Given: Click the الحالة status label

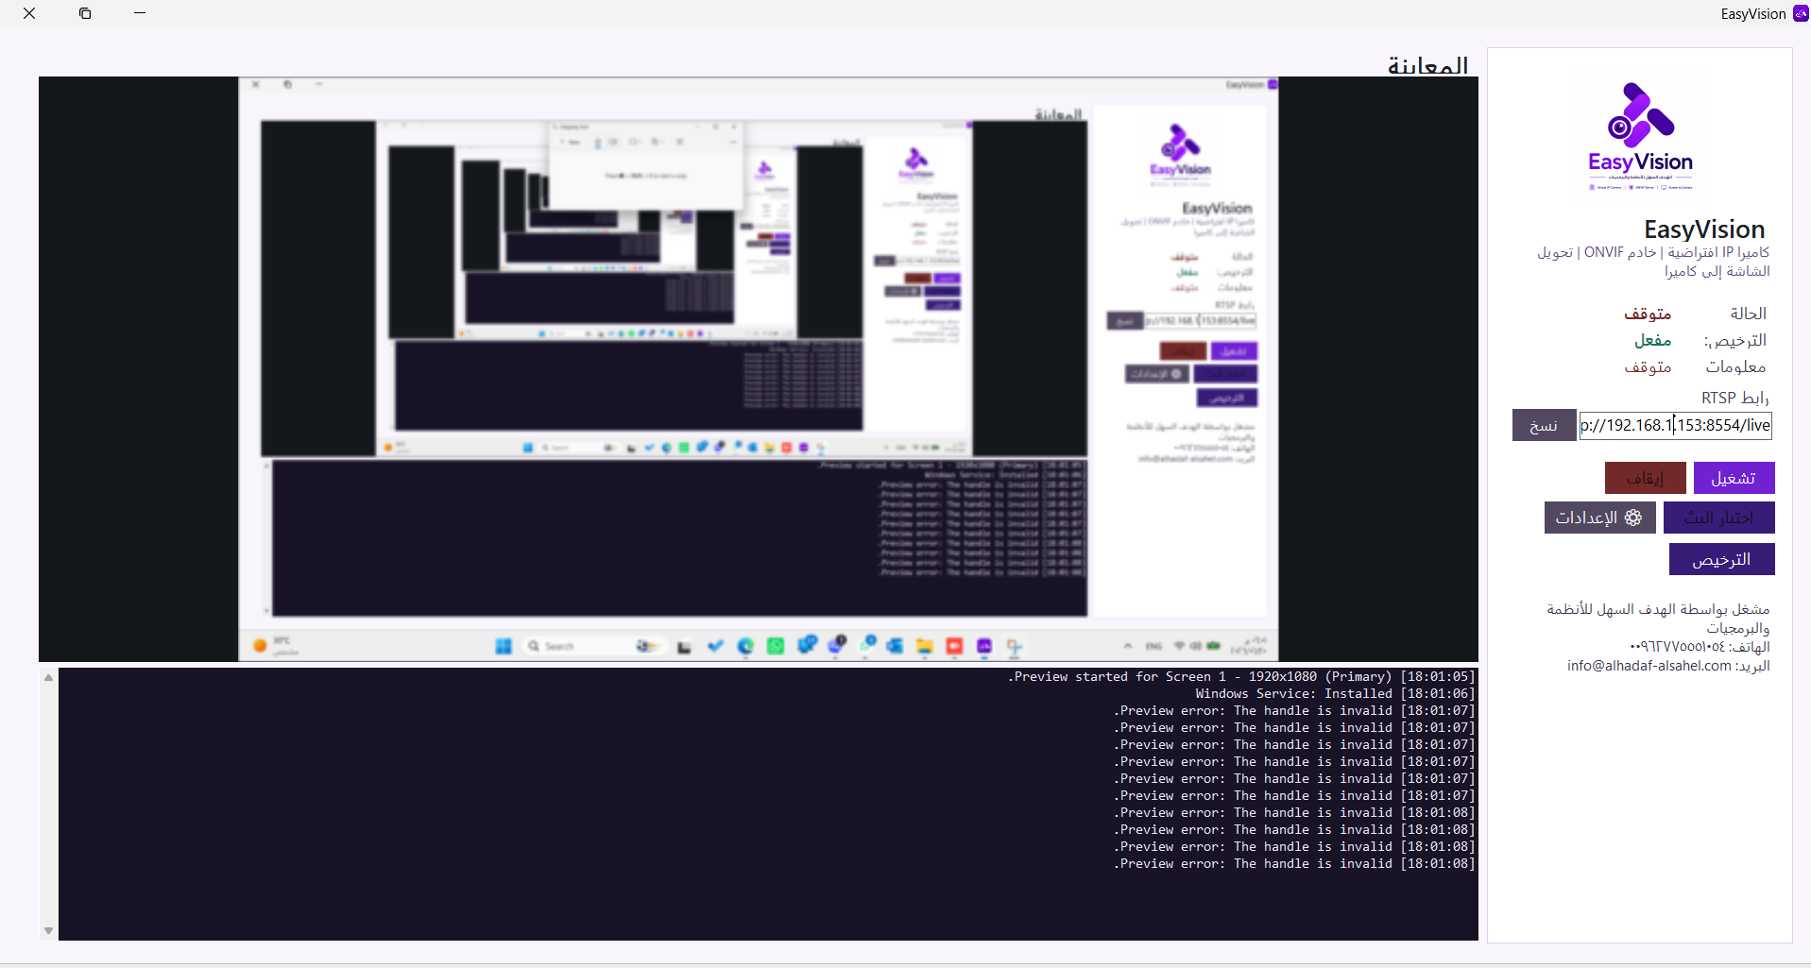Looking at the screenshot, I should click(x=1749, y=314).
